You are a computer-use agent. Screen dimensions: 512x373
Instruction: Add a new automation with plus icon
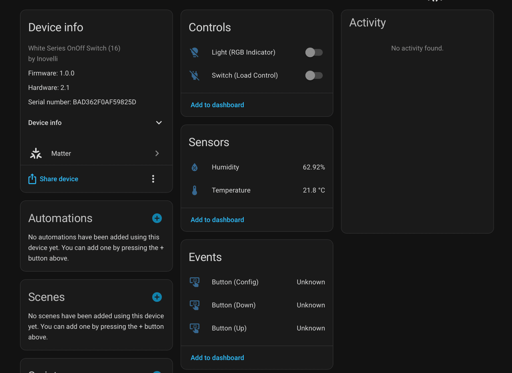click(157, 218)
